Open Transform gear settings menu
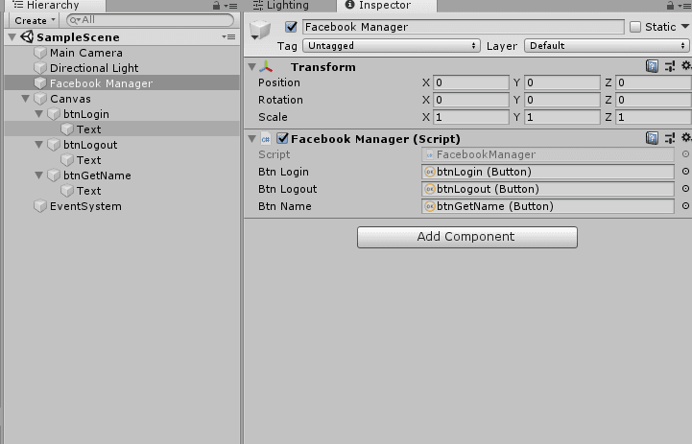692x444 pixels. (x=686, y=66)
